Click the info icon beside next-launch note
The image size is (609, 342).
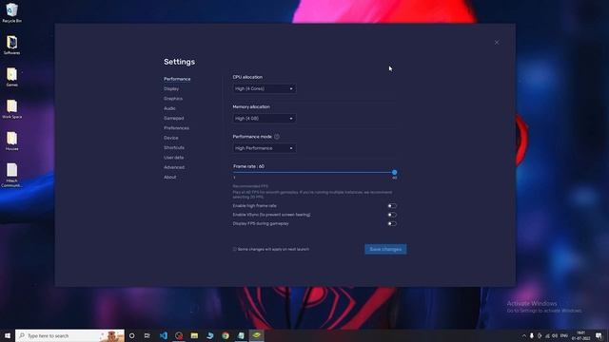[x=235, y=249]
